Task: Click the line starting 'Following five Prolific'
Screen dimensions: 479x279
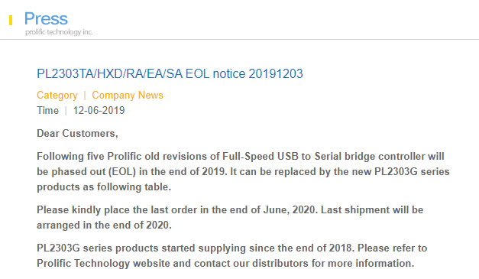Action: [x=241, y=156]
